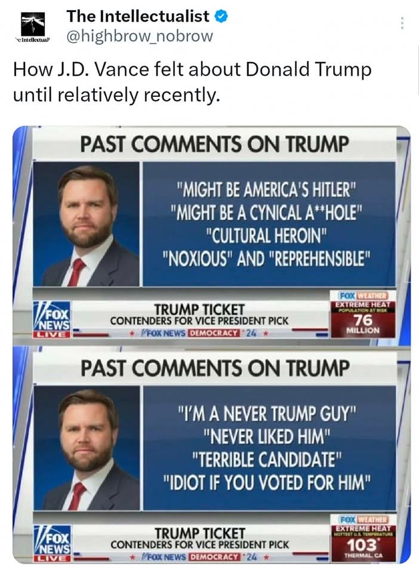Click the "I'm a Never Trump Guy" quote panel
Screen dimensions: 419x573
coord(269,448)
